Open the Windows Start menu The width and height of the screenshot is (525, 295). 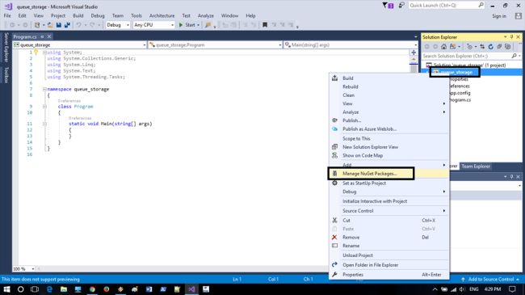6,289
